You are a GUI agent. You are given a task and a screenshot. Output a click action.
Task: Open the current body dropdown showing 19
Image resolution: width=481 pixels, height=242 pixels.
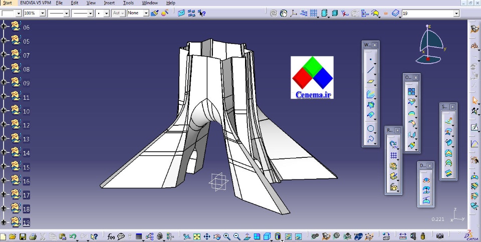pos(456,13)
